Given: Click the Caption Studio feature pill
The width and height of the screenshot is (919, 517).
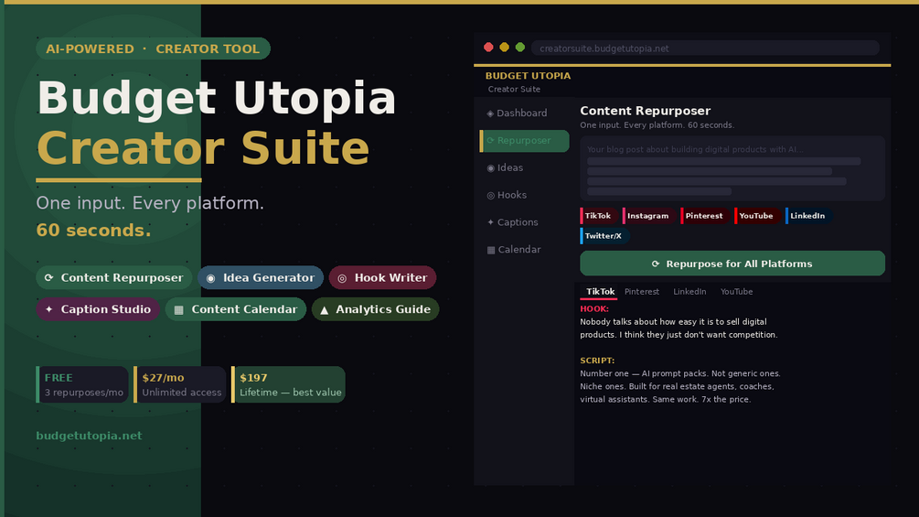Looking at the screenshot, I should [98, 309].
